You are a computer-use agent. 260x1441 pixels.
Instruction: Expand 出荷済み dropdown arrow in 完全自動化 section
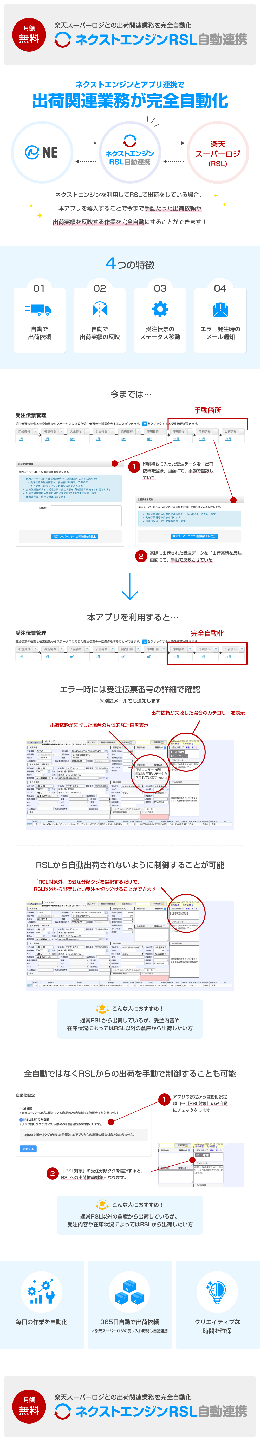tap(242, 649)
